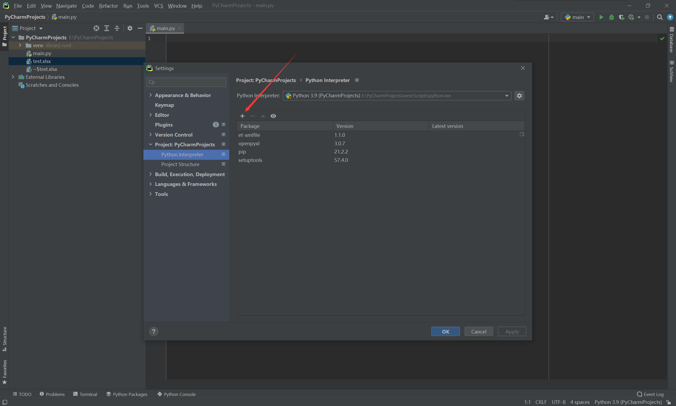Click Settings help question mark button

[153, 332]
